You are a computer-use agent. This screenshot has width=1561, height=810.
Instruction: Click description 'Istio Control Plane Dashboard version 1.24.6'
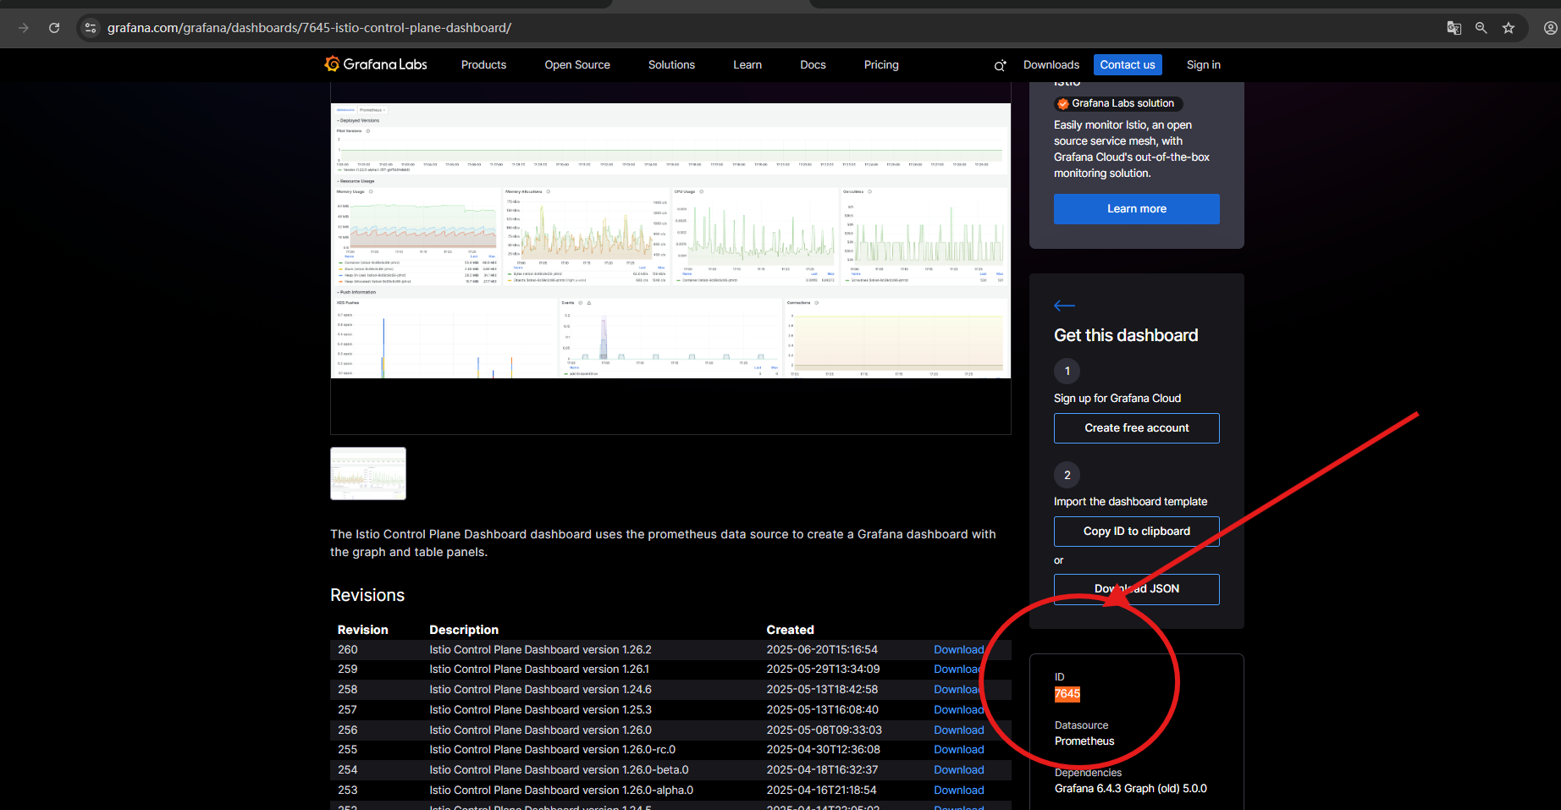(x=540, y=690)
